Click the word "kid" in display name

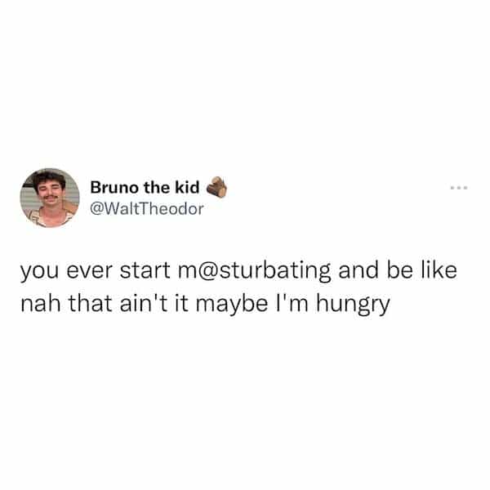[187, 187]
